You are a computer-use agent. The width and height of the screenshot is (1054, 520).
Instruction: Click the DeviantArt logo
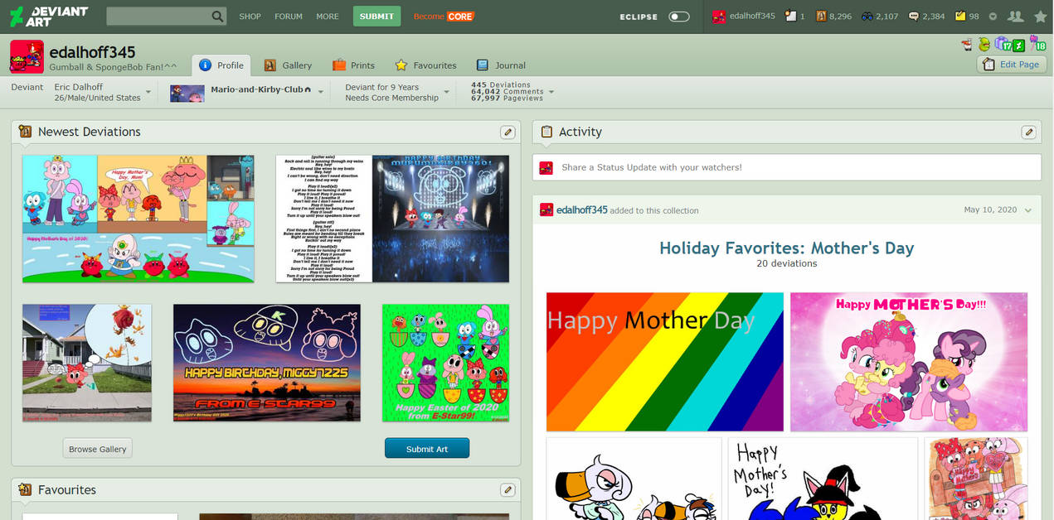pos(48,16)
